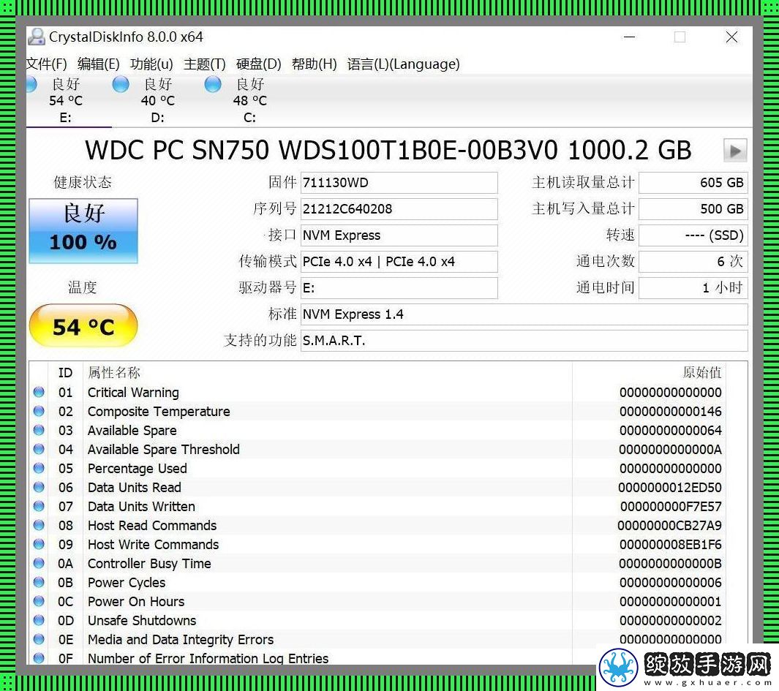Select the Data Units Written attribute row
This screenshot has height=691, width=779.
click(377, 506)
